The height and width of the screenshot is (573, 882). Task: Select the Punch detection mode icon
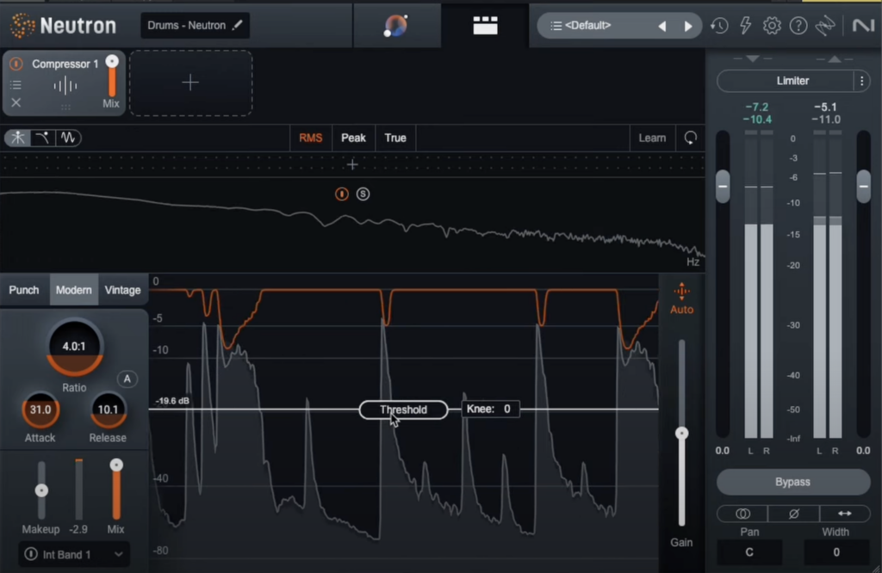17,138
